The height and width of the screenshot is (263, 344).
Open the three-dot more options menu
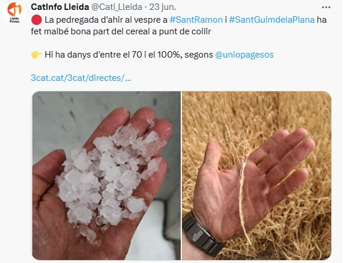click(326, 7)
